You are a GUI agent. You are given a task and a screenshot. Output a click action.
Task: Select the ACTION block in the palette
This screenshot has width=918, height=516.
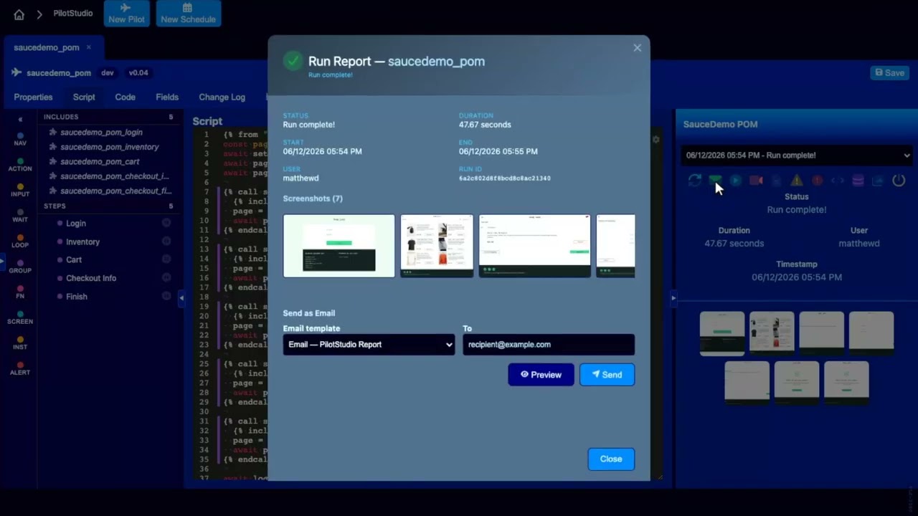20,165
